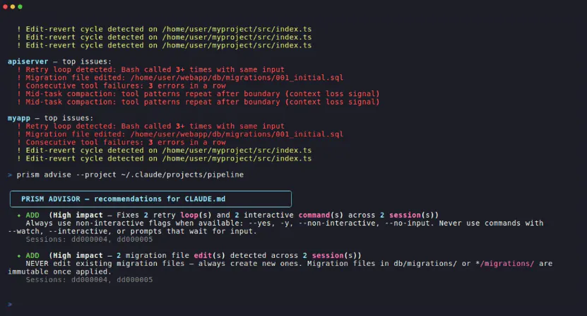Viewport: 587px width, 316px height.
Task: Maximize the terminal using the green button
Action: [x=20, y=7]
